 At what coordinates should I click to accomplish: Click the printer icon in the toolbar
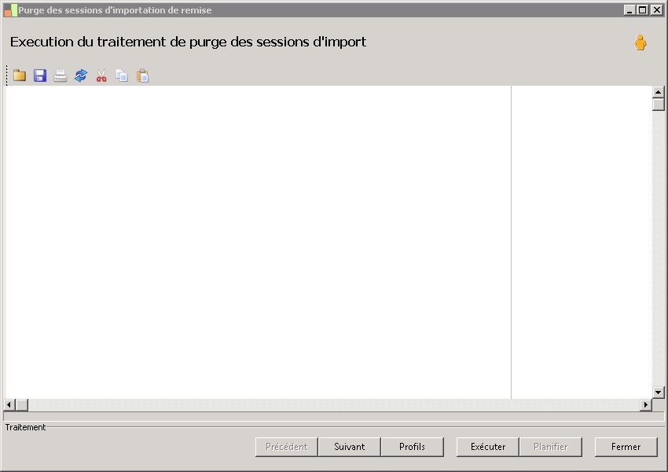click(x=61, y=76)
